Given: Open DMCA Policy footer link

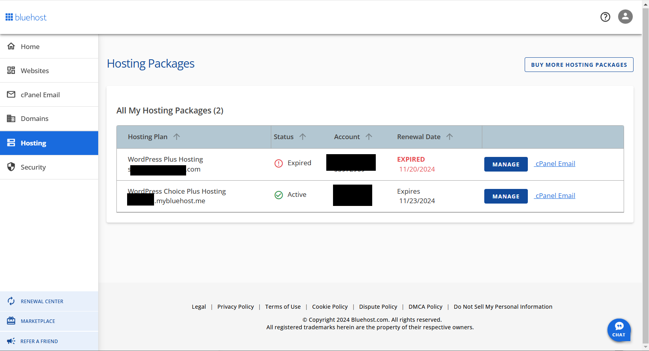Looking at the screenshot, I should 425,307.
